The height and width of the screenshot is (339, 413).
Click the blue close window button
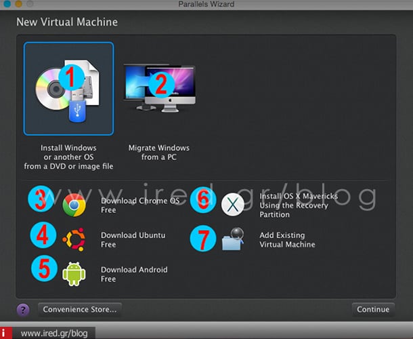[7, 4]
